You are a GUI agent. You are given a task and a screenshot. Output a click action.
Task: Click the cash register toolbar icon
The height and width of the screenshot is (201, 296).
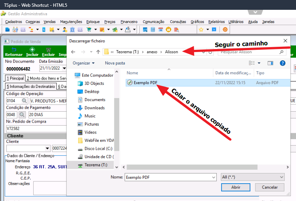[x=128, y=29]
